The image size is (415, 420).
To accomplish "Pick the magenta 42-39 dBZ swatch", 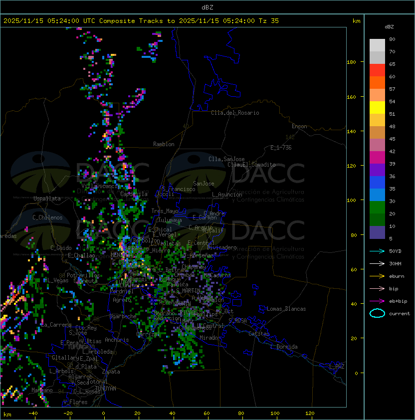I will [x=377, y=157].
